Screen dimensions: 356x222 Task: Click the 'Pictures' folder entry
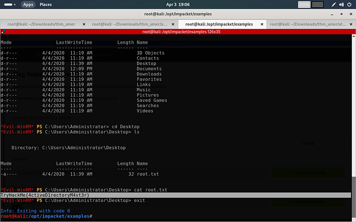point(148,95)
